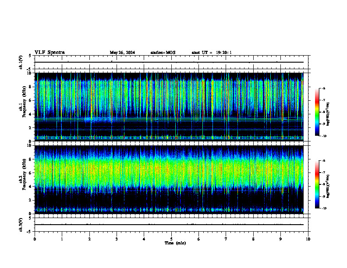Click the 'start UT = 19:20: 1' text
The width and height of the screenshot is (347, 268).
212,53
